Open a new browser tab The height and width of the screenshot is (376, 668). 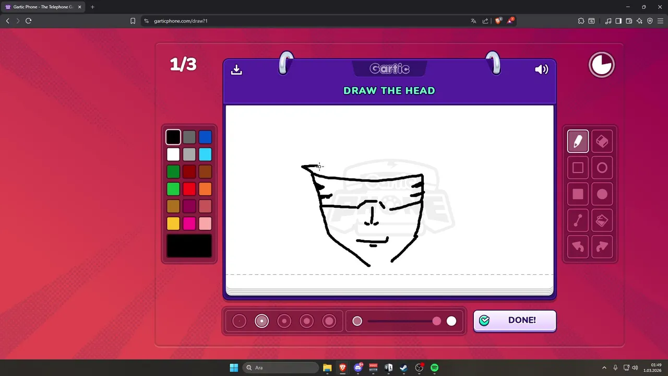tap(92, 7)
